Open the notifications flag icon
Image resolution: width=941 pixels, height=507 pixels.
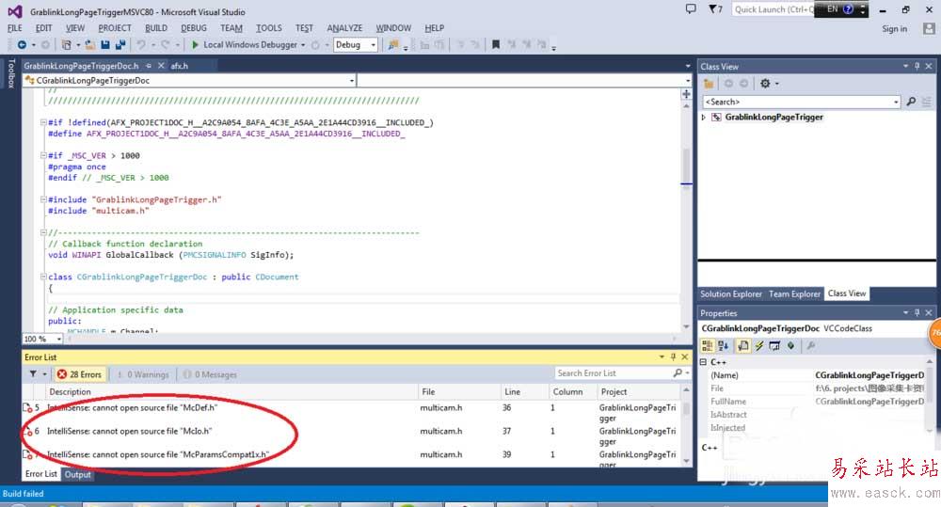[713, 8]
